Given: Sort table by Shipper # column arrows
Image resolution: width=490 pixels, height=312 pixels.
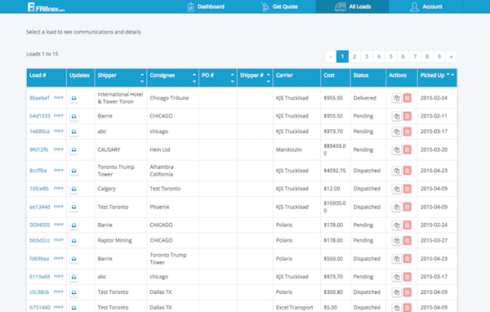Looking at the screenshot, I should point(268,78).
